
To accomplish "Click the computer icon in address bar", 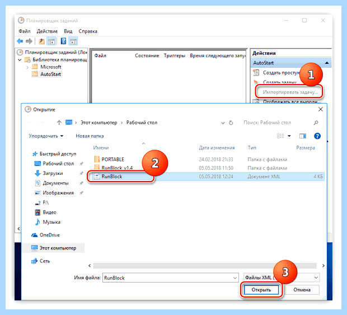I will [x=69, y=122].
